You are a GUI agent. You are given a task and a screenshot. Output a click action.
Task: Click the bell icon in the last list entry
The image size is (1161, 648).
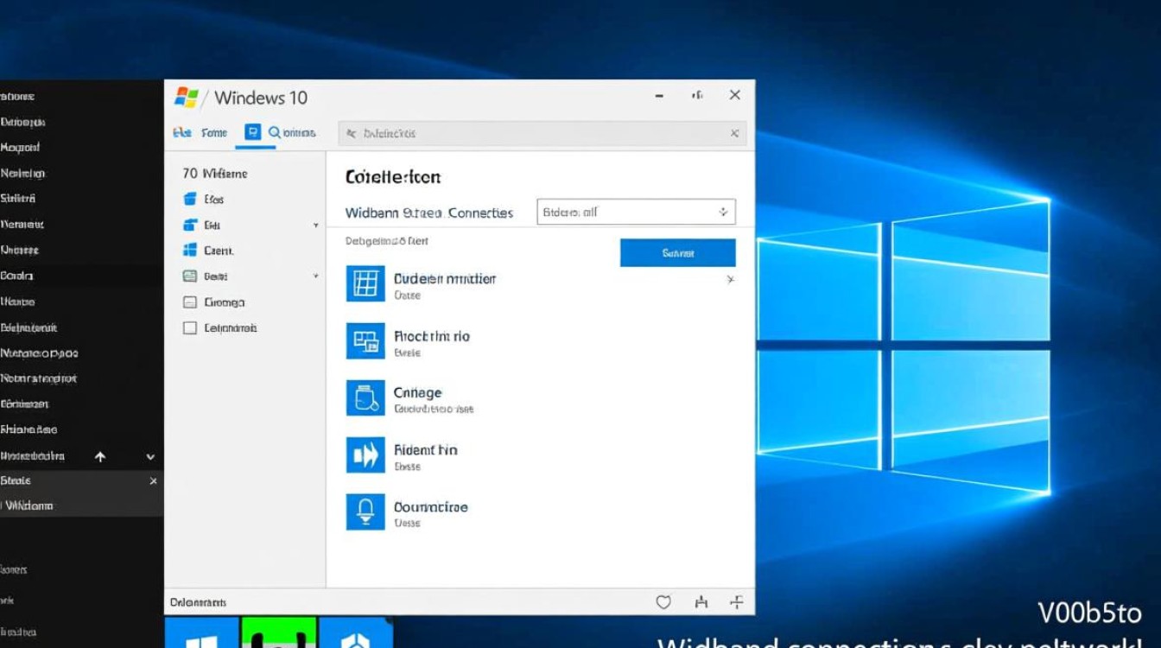(365, 512)
